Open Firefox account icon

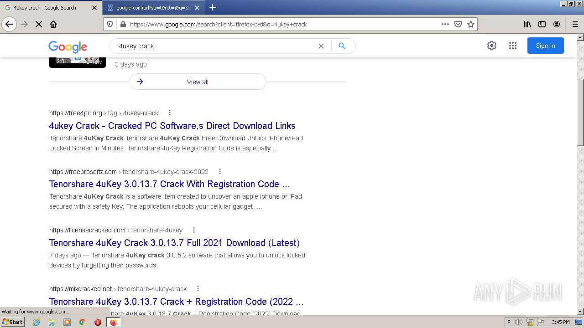[x=557, y=24]
